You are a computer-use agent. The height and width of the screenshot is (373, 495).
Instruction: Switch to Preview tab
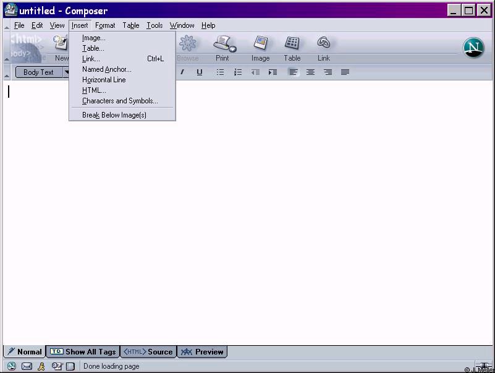click(x=202, y=351)
